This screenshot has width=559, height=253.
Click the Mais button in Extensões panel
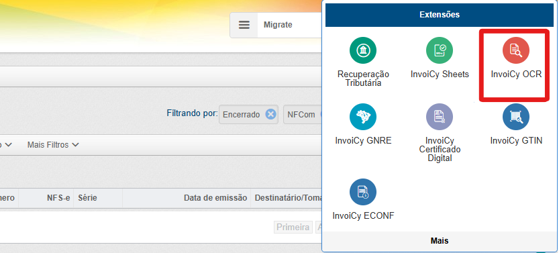pyautogui.click(x=439, y=241)
